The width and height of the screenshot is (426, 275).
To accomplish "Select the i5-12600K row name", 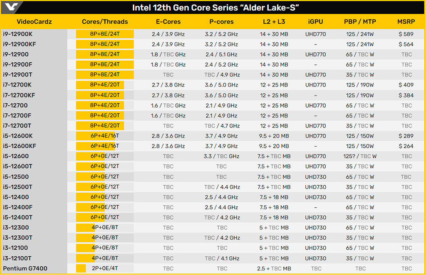I will (18, 136).
